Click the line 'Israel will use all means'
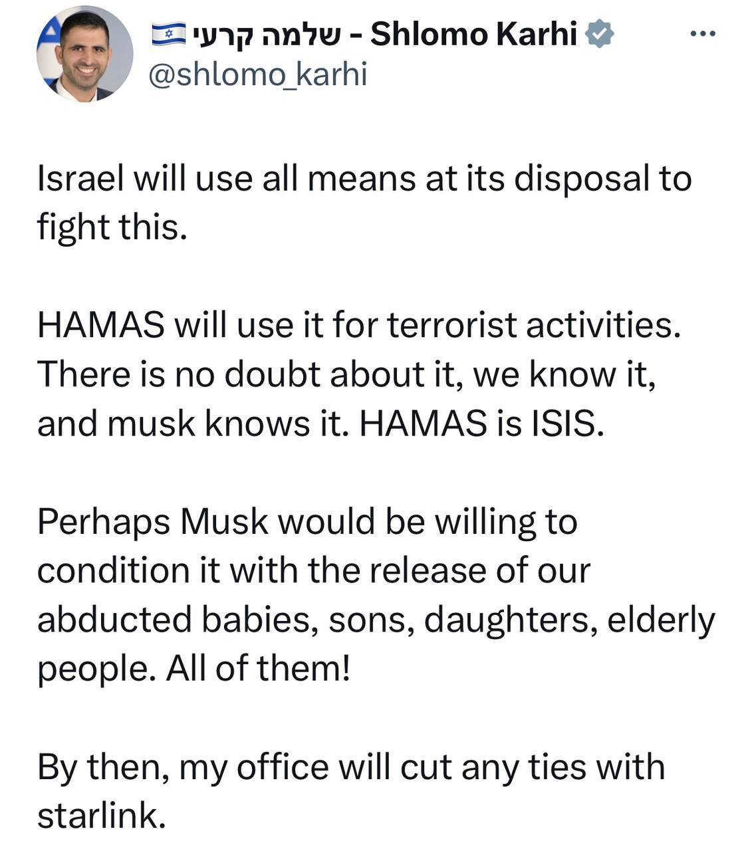 point(364,179)
